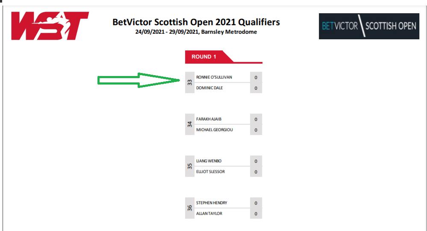Click Dominic Dale's name
Viewport: 427px width, 231px height.
[209, 88]
